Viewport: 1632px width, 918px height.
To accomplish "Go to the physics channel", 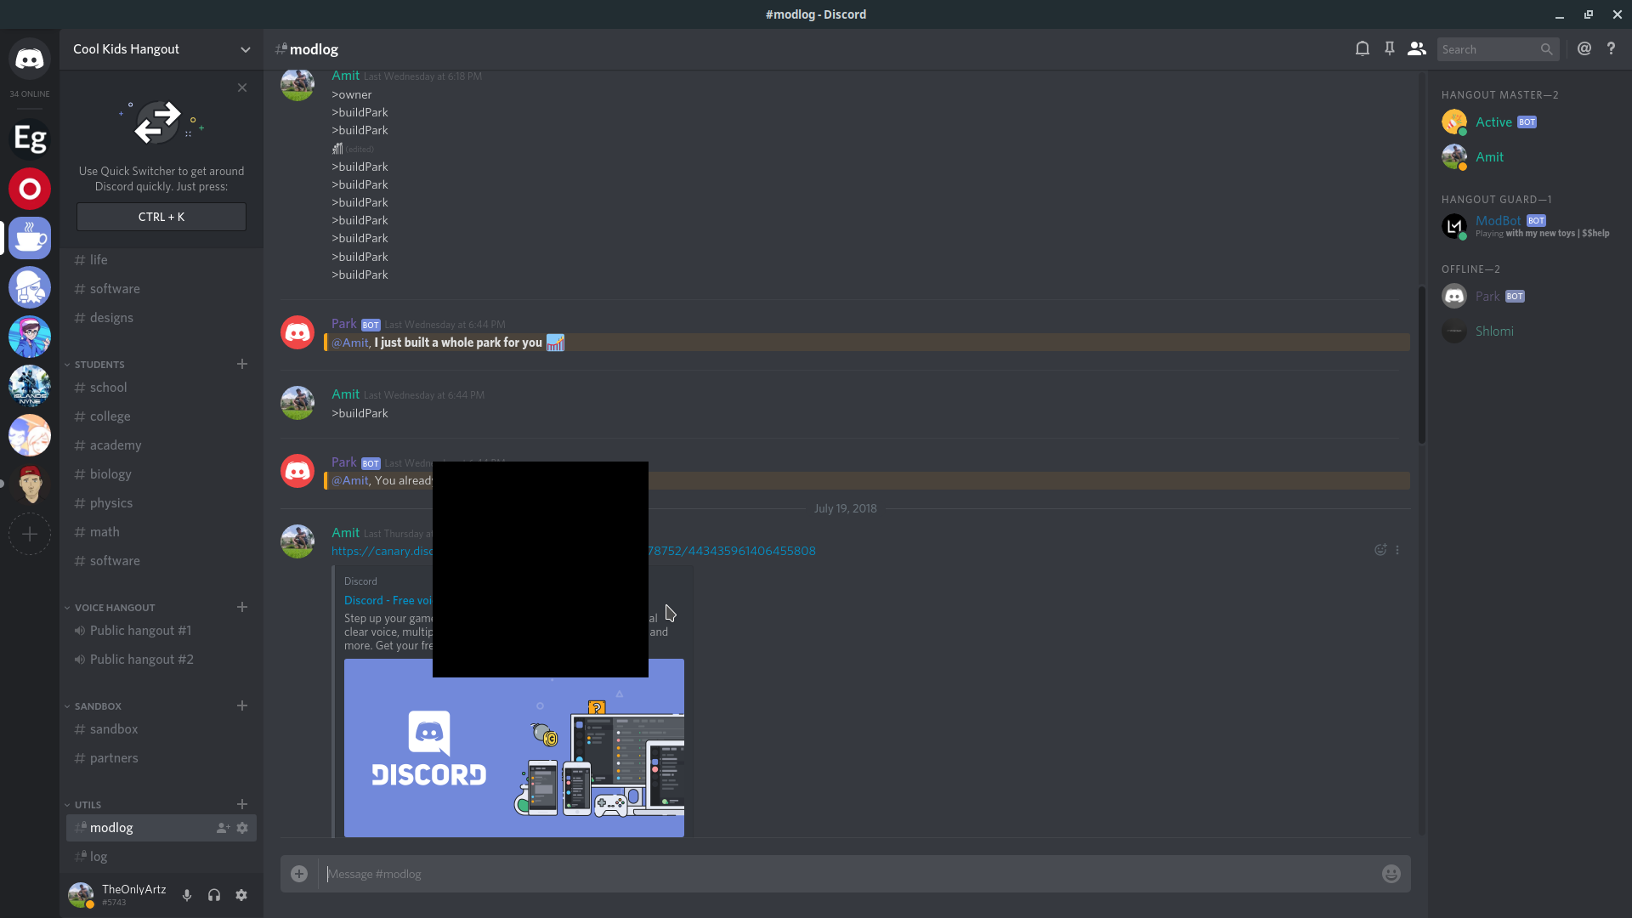I will point(161,503).
